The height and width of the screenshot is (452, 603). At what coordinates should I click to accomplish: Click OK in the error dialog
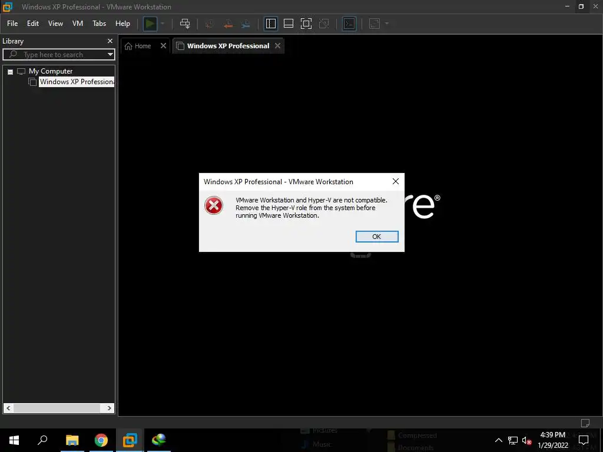377,237
